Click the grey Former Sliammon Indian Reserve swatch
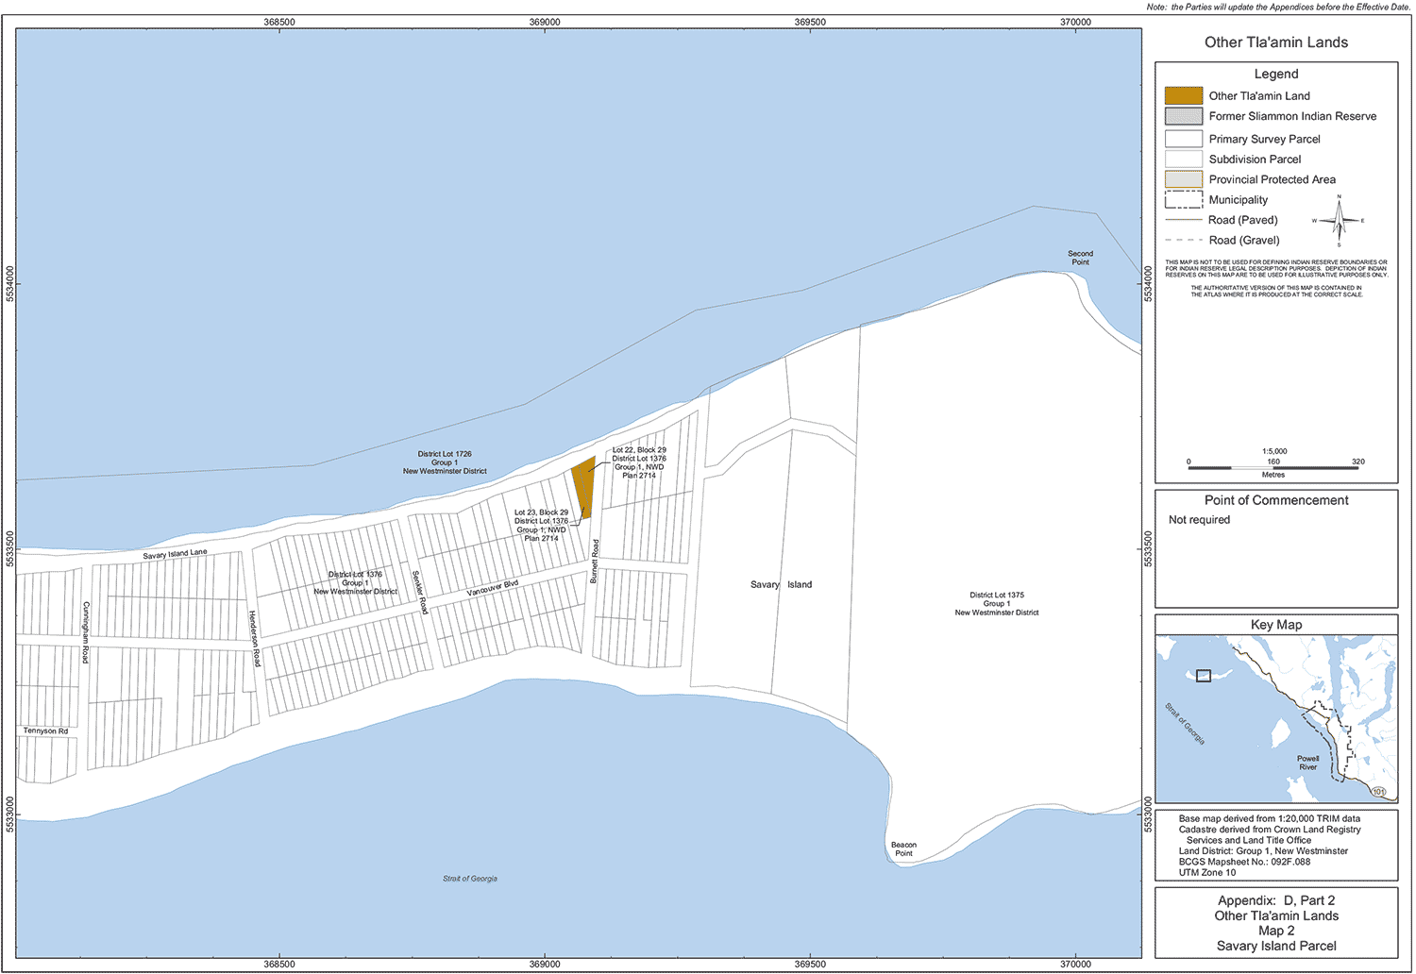This screenshot has width=1416, height=974. point(1183,116)
